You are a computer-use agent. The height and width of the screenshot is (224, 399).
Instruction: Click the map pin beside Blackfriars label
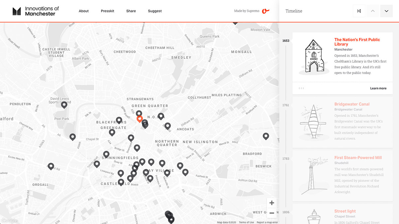119,120
